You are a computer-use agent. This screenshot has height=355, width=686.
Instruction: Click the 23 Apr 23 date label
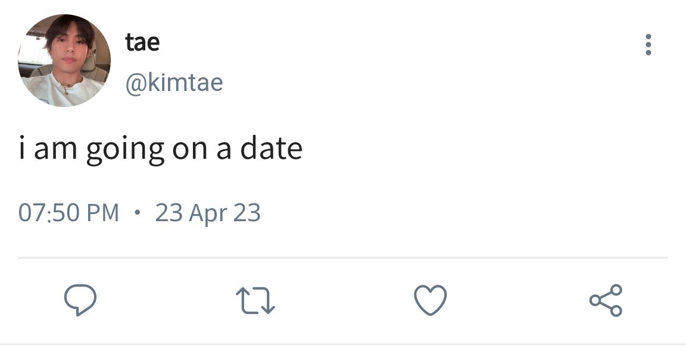click(x=208, y=213)
